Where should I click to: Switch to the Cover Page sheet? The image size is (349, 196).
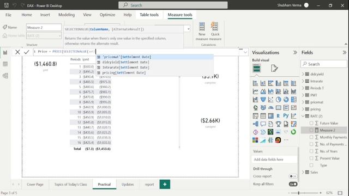point(35,185)
